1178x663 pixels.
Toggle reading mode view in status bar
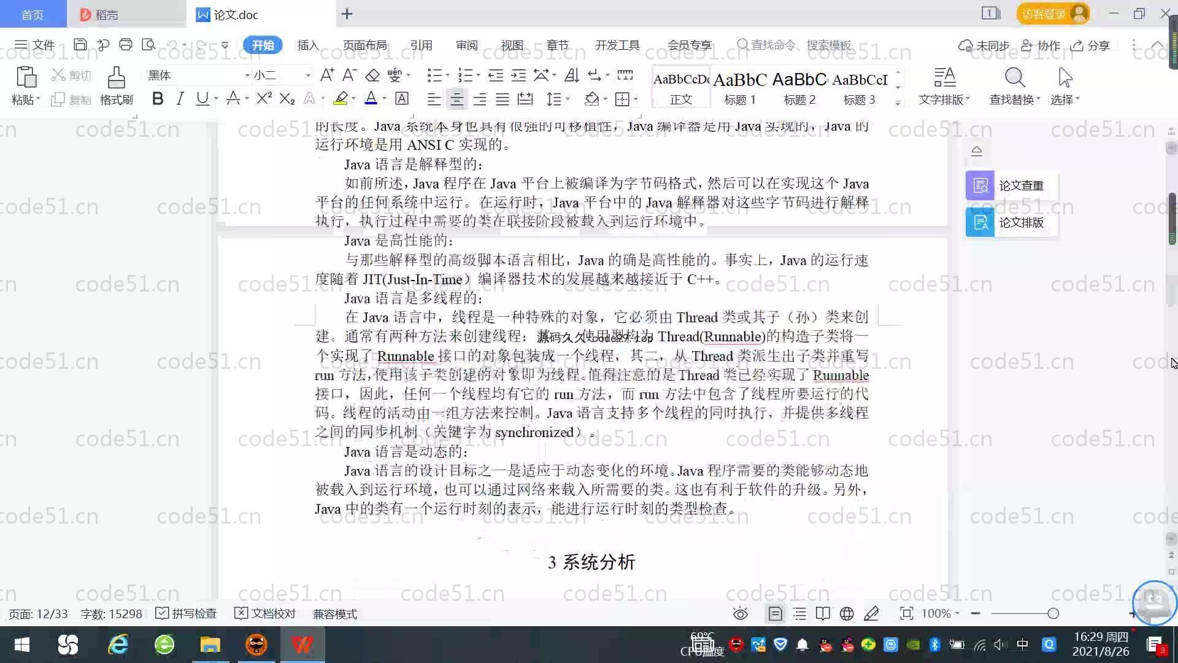click(x=823, y=613)
